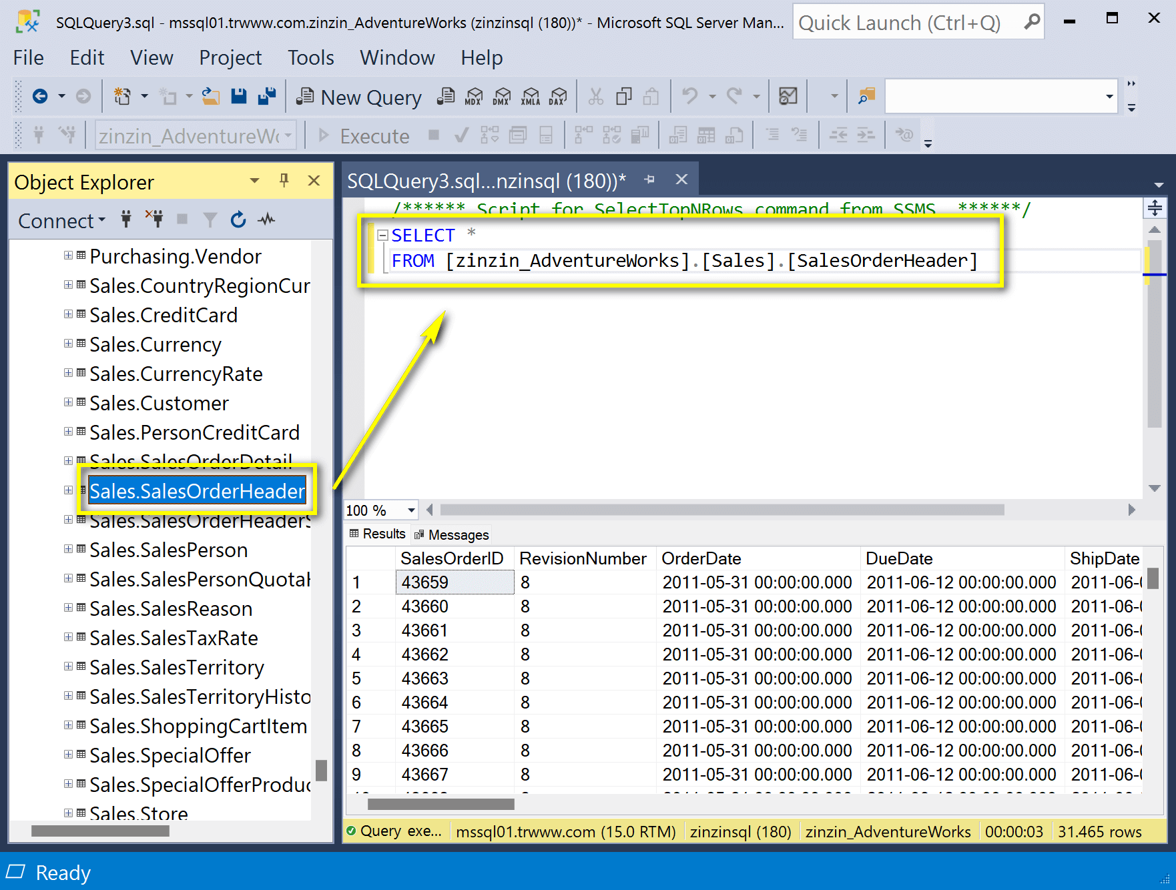Pin the Object Explorer panel
1176x890 pixels.
click(x=284, y=180)
